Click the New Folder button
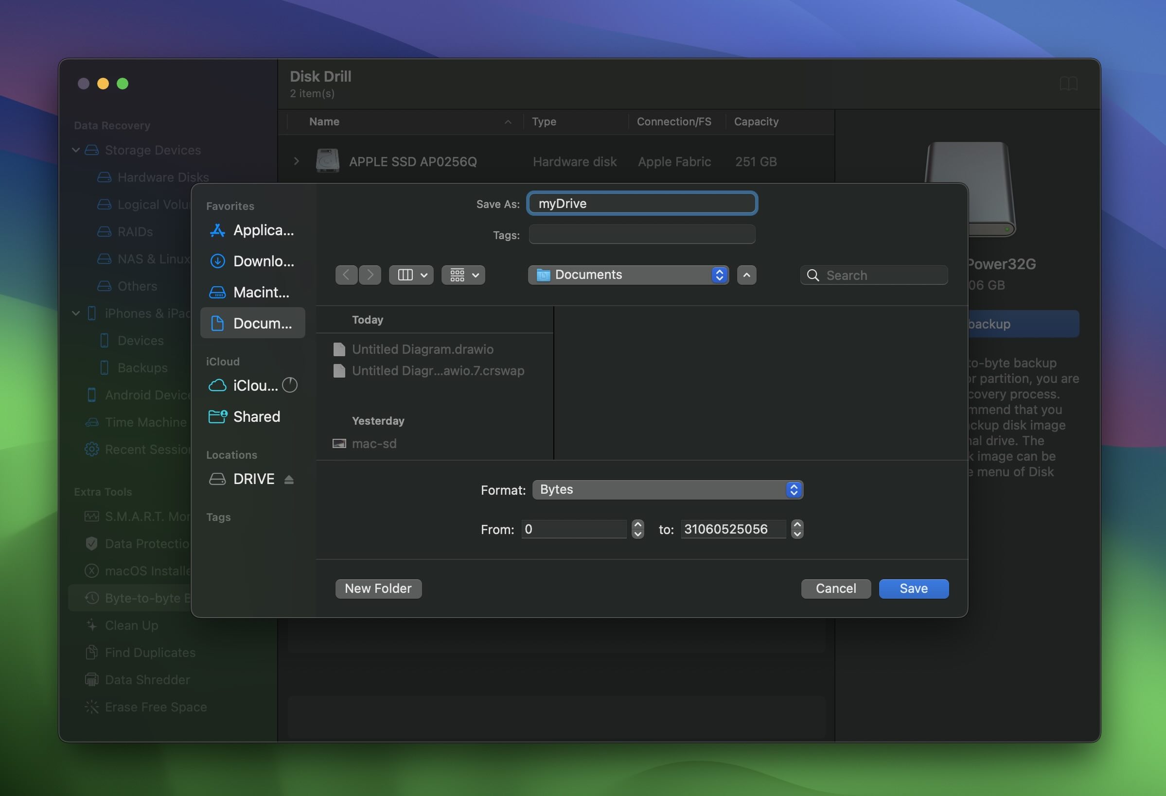Image resolution: width=1166 pixels, height=796 pixels. (x=378, y=588)
